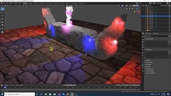Click the pan hand viewport button

click(130, 9)
